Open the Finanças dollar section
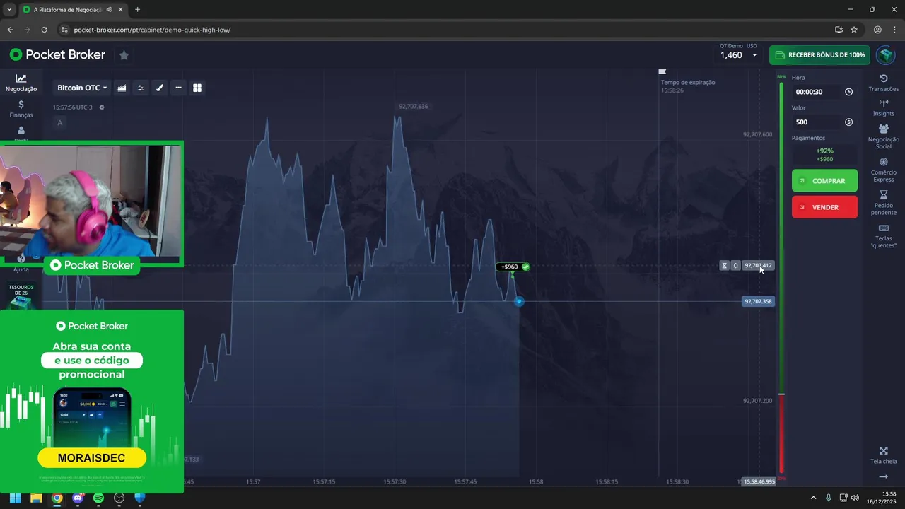The height and width of the screenshot is (509, 905). pos(21,108)
